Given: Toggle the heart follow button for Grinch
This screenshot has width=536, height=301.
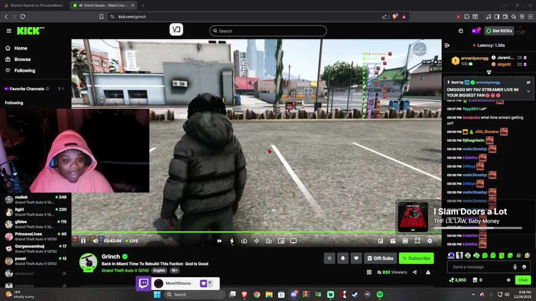Looking at the screenshot, I should coord(356,258).
